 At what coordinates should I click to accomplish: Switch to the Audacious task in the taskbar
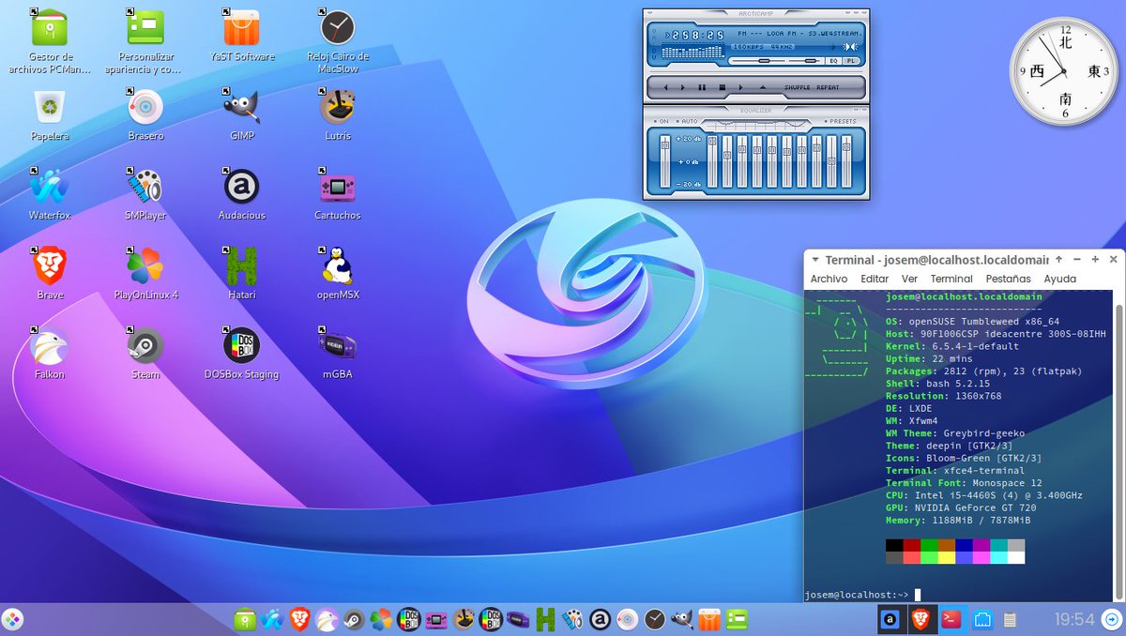coord(891,619)
